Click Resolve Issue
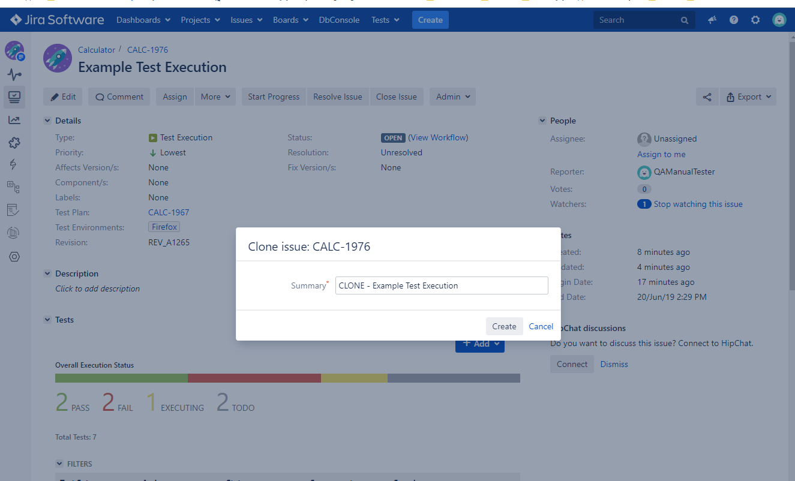This screenshot has height=481, width=795. click(338, 97)
